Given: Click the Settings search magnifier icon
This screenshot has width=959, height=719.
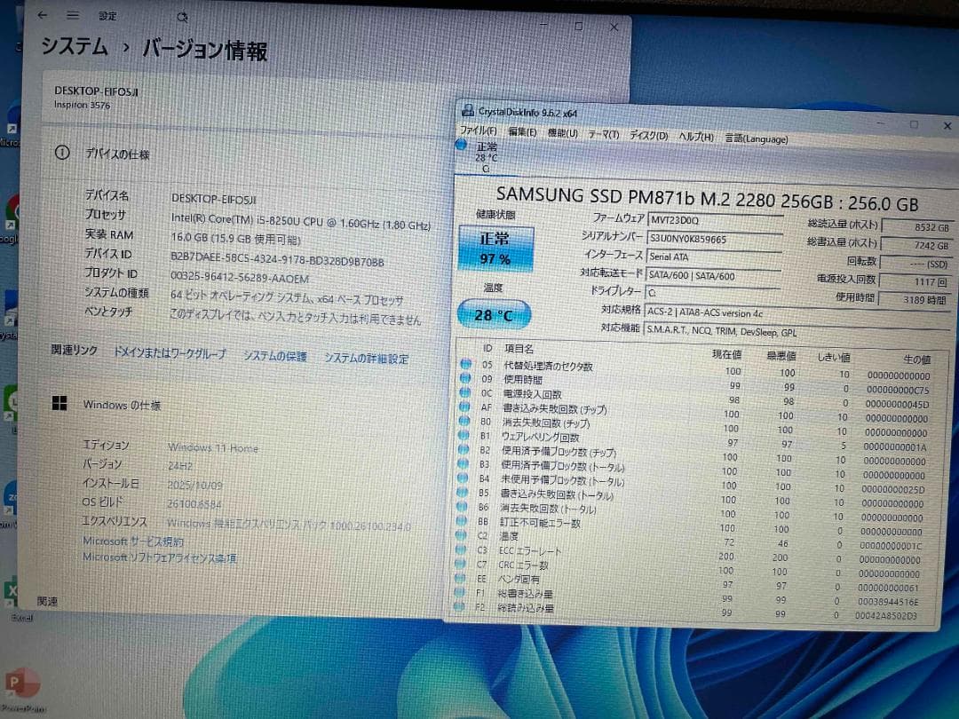Looking at the screenshot, I should [x=182, y=18].
